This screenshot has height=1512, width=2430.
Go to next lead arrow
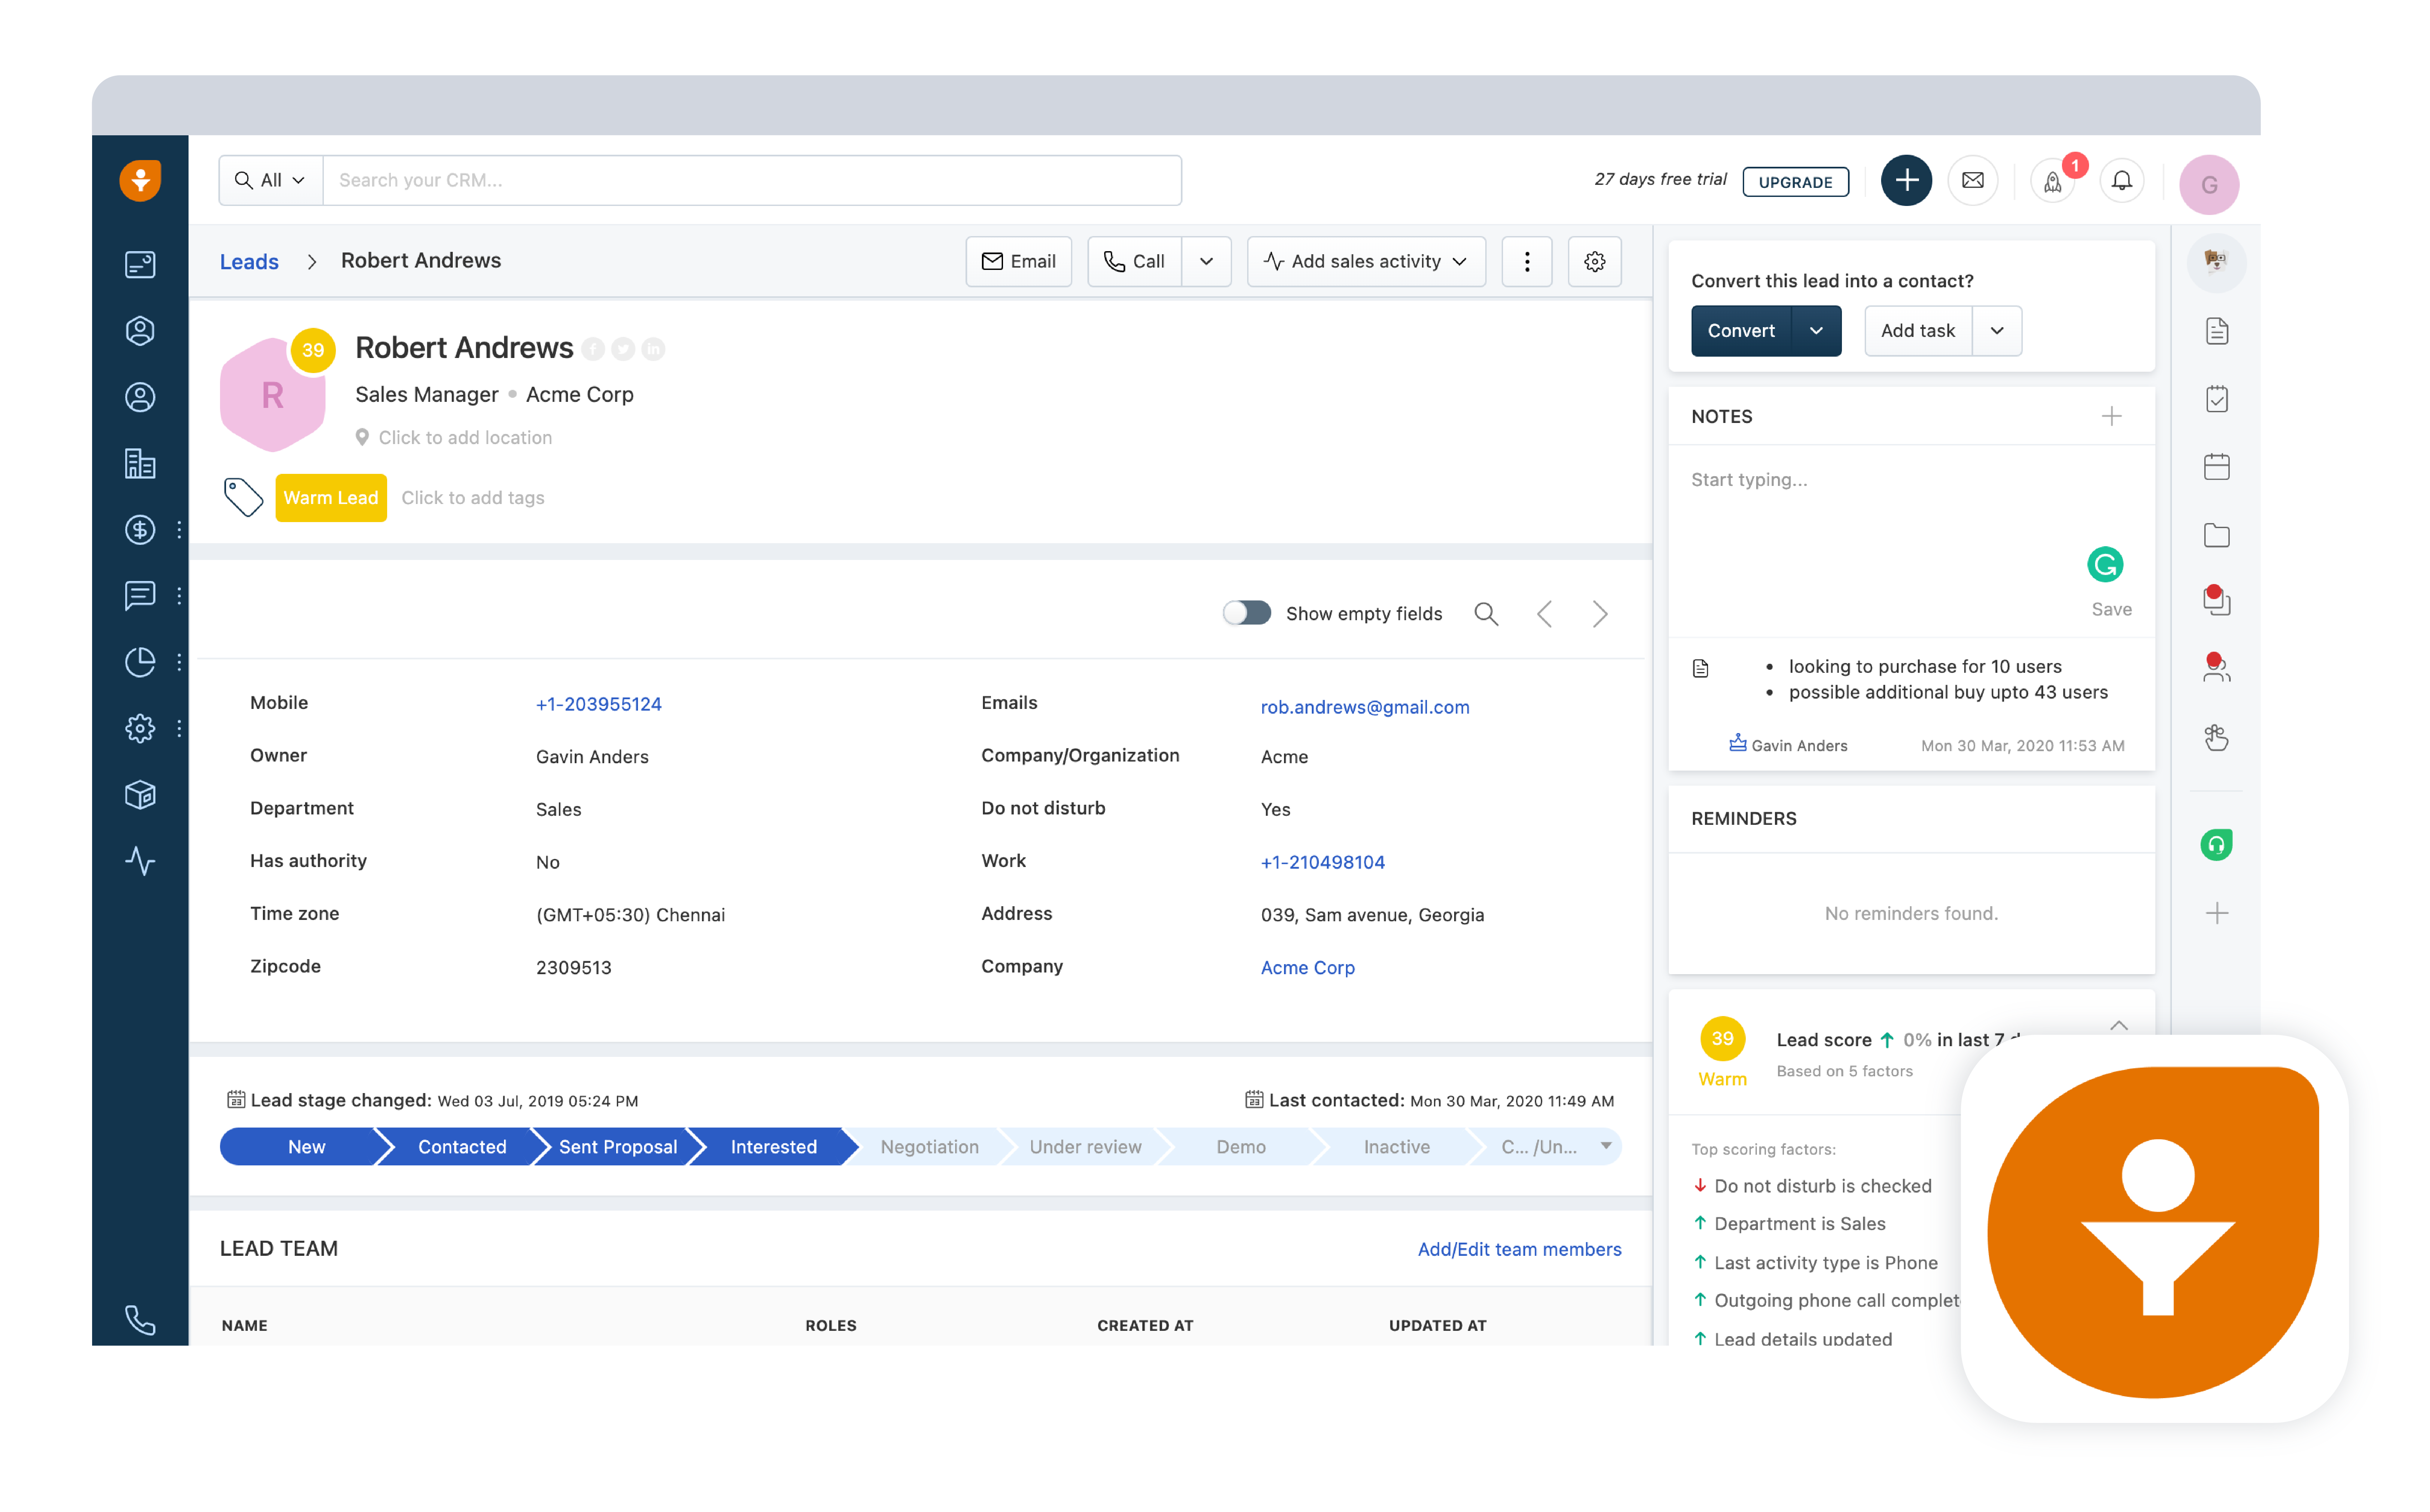tap(1601, 614)
